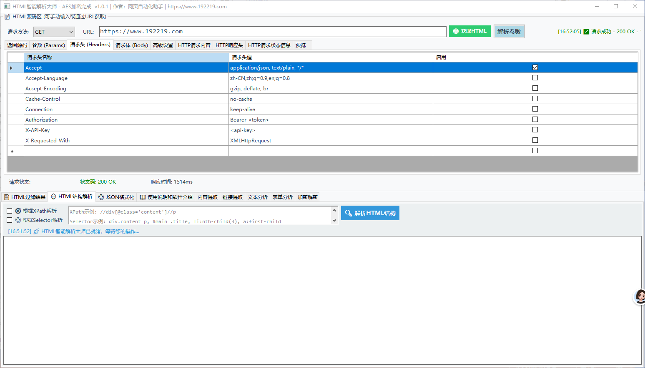Click the app icon in title bar
This screenshot has height=368, width=645.
coord(7,6)
